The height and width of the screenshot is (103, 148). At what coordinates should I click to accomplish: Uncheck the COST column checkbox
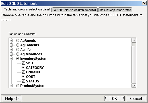point(23,76)
